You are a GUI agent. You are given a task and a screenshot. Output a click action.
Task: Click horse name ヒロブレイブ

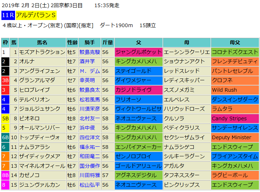pos(34,90)
